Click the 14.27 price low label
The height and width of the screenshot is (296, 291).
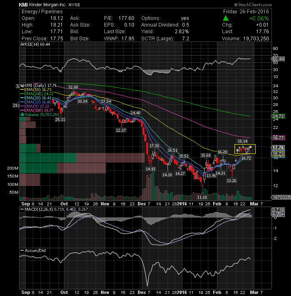click(x=180, y=173)
